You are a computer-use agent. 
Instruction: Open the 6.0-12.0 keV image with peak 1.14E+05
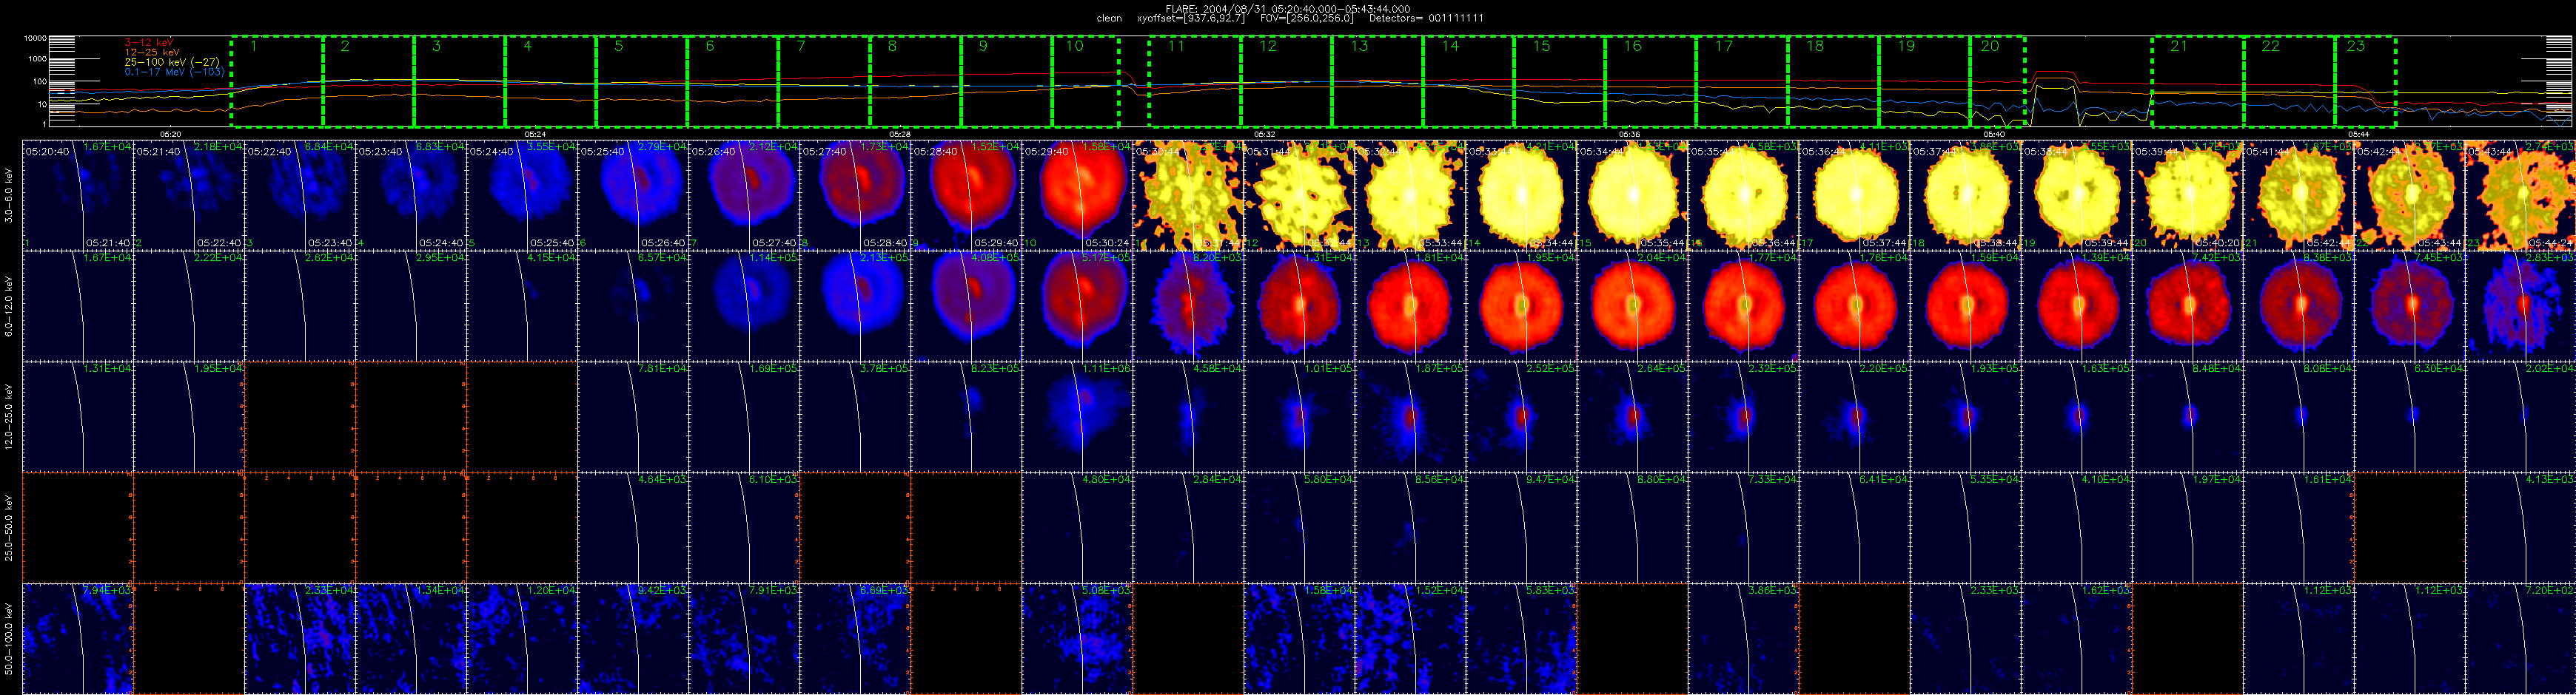pyautogui.click(x=744, y=305)
